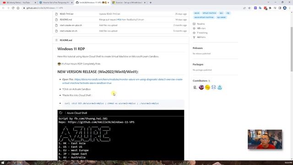The width and height of the screenshot is (293, 165).
Task: Select the 'virtual-machine' topic tag
Action: (209, 13)
